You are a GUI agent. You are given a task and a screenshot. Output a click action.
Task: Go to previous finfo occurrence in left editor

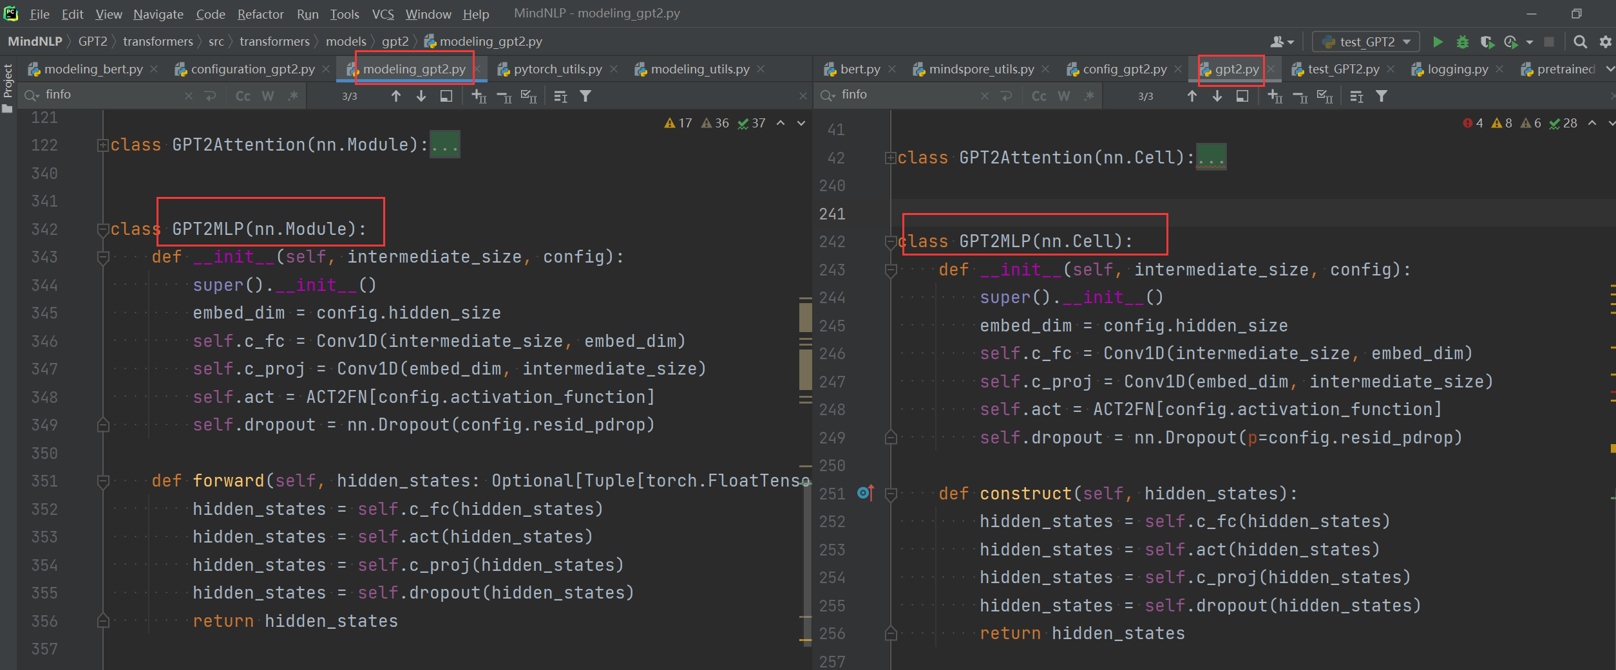(x=396, y=96)
